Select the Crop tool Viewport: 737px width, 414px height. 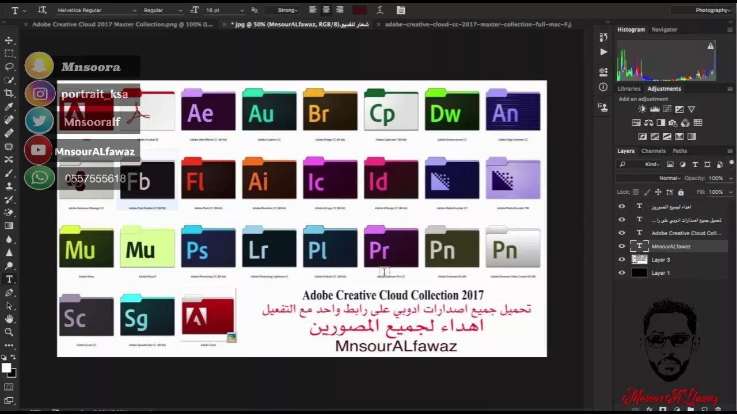pos(9,93)
